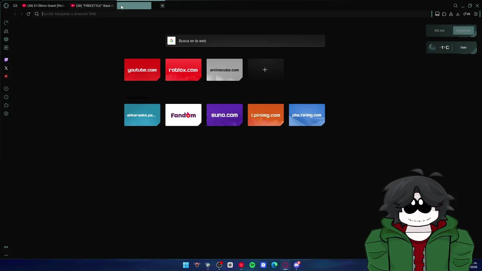Viewport: 482px width, 271px height.
Task: Open OBS Studio from taskbar
Action: pyautogui.click(x=219, y=265)
